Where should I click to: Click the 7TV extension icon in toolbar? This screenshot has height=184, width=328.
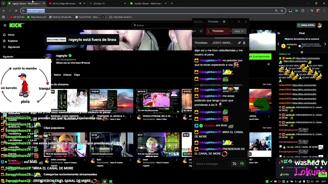point(296,11)
